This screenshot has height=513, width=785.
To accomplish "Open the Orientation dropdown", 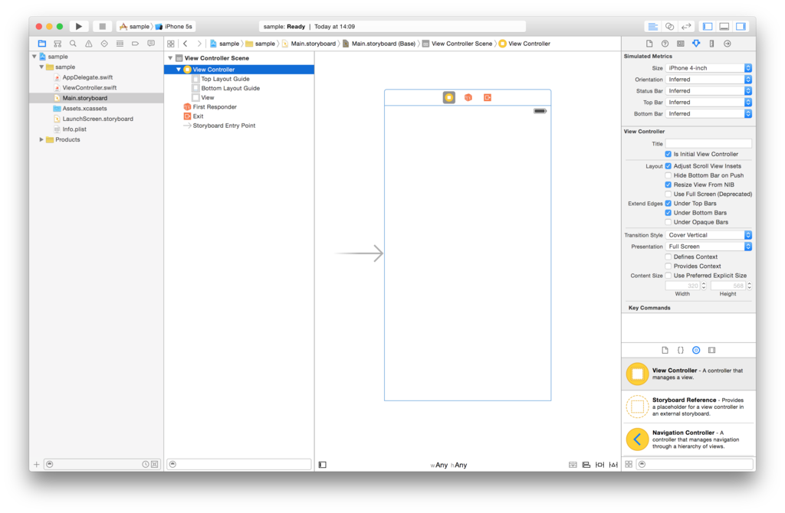I will coord(708,80).
